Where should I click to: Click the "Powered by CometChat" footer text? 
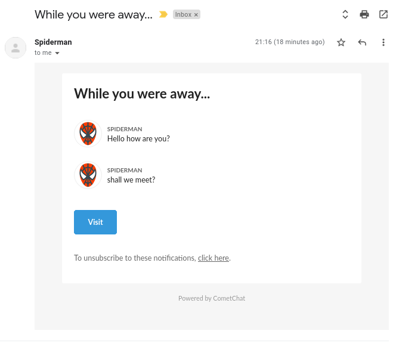click(212, 298)
